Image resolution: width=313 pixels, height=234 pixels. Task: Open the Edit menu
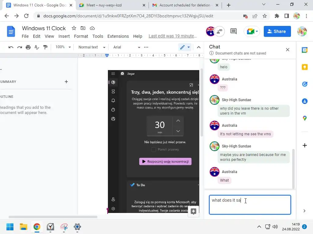coord(37,36)
